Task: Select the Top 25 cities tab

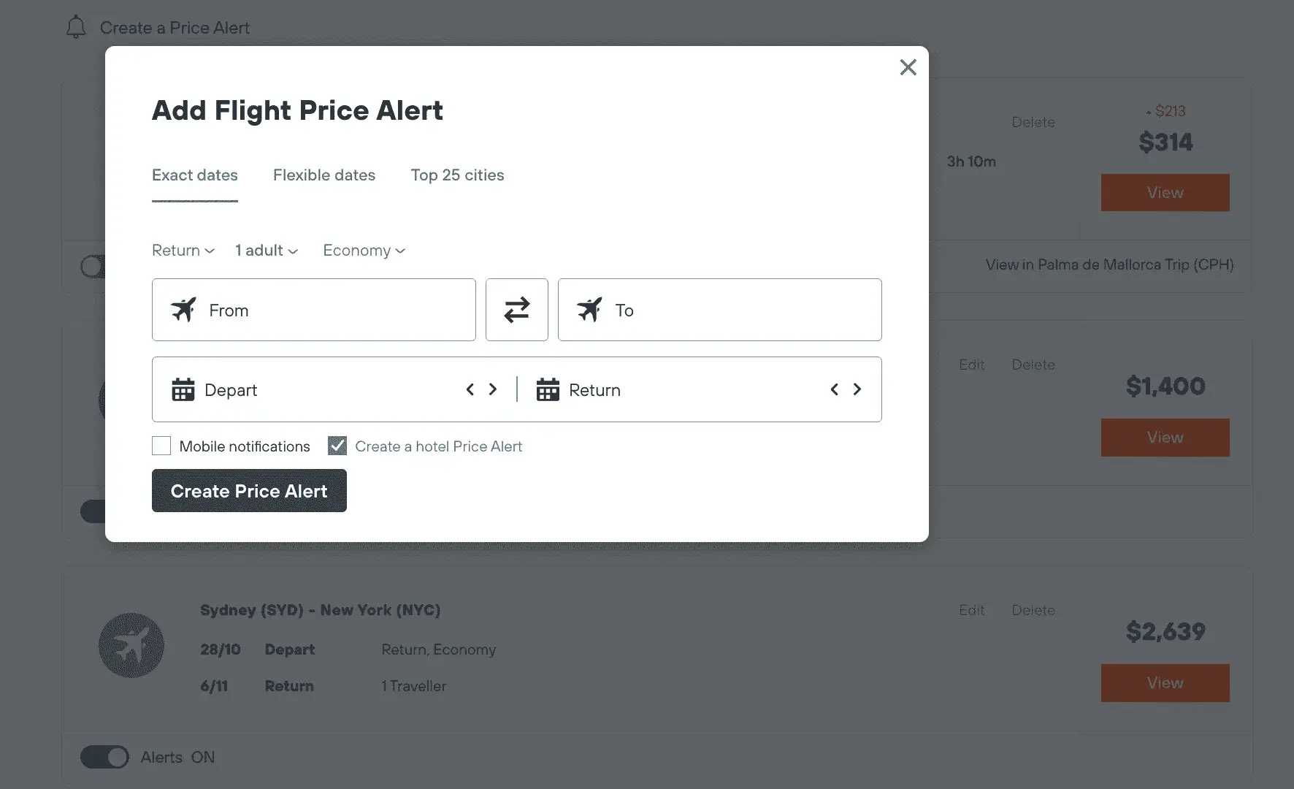Action: tap(457, 175)
